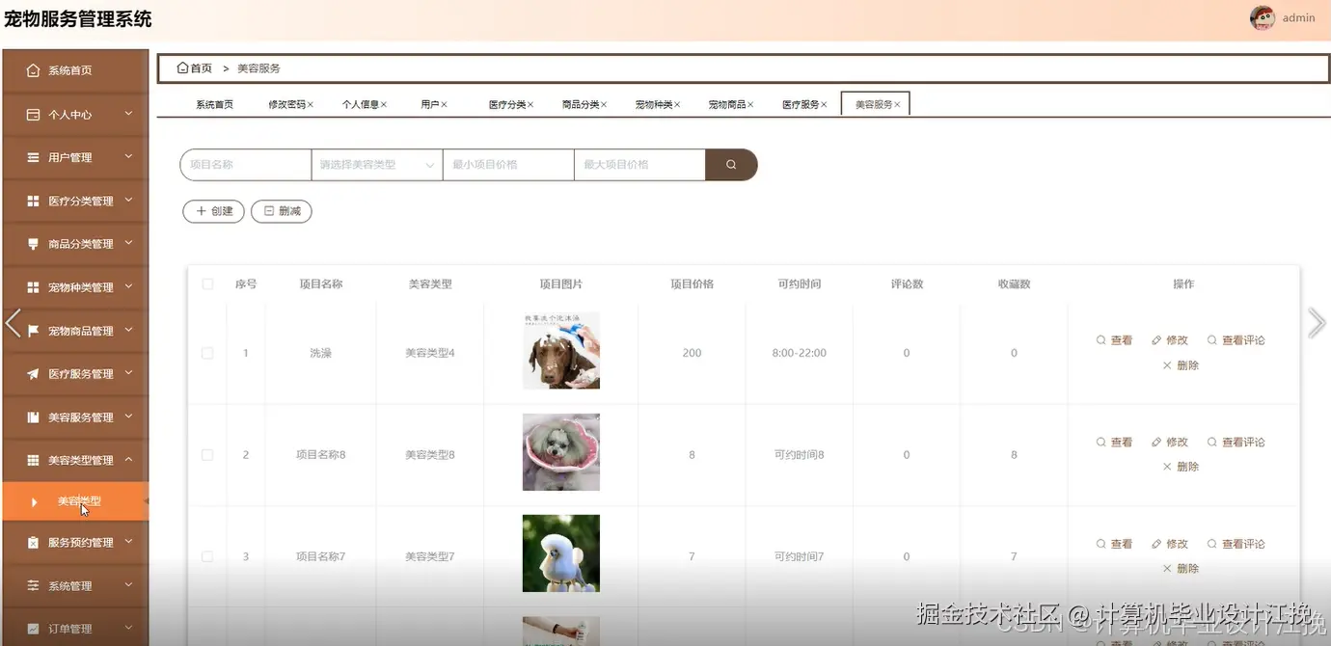Expand the 宠物种类管理 chevron
Image resolution: width=1331 pixels, height=646 pixels.
(128, 286)
